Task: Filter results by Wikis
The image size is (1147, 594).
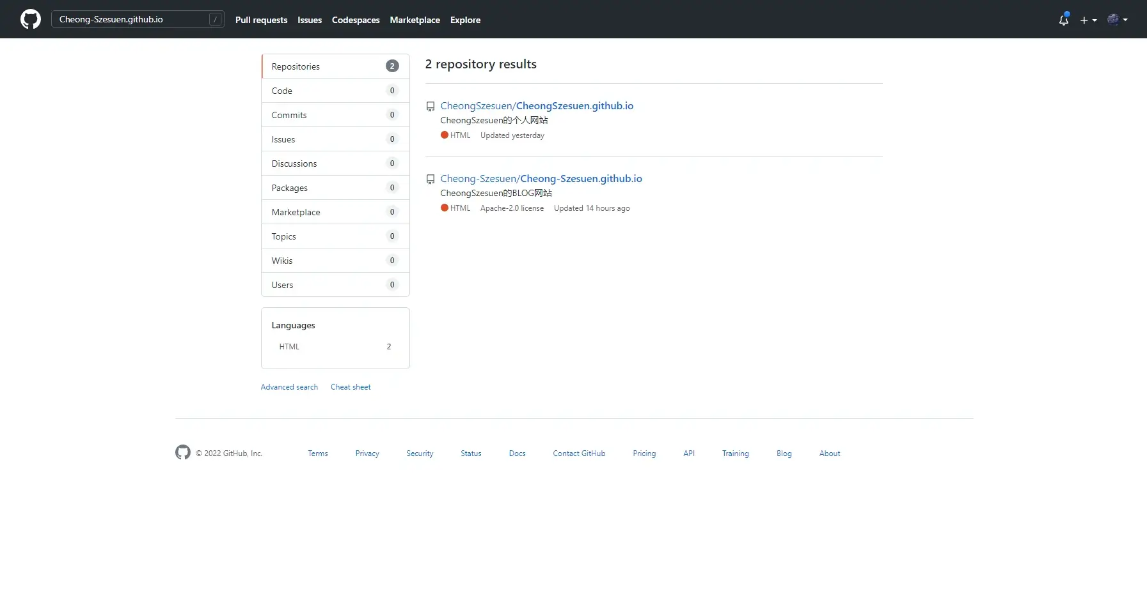Action: [x=283, y=260]
